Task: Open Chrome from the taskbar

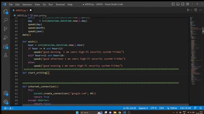Action: (x=120, y=113)
